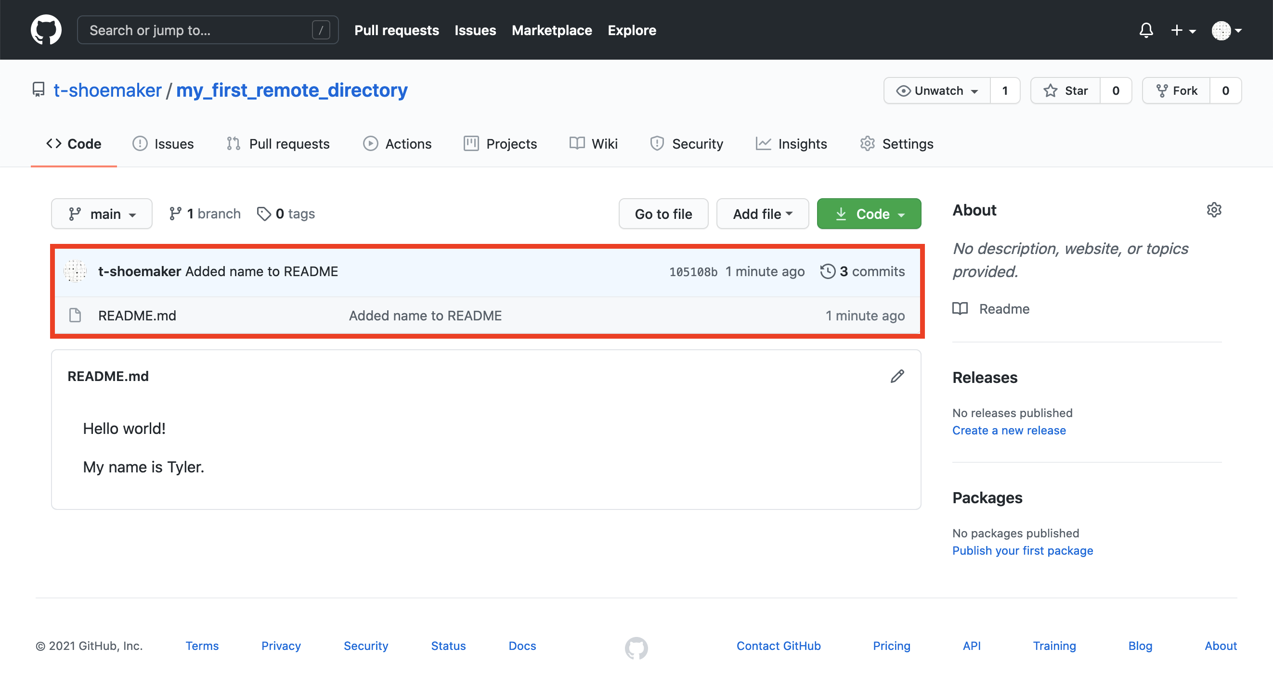Click in the Search or jump to field
The width and height of the screenshot is (1273, 686).
[208, 30]
